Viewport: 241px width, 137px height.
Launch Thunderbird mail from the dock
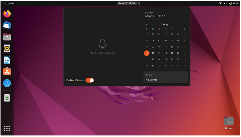(x=7, y=25)
